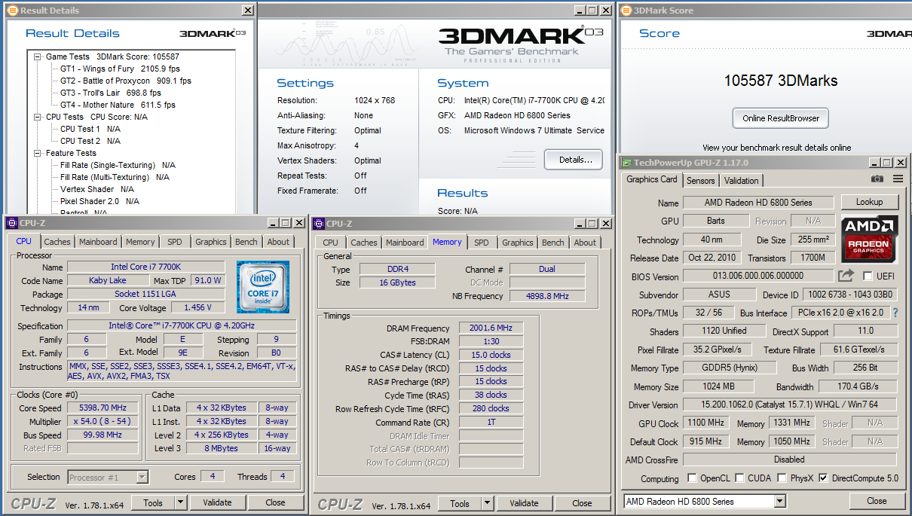
Task: Click the Bandwidth 170.4 GB/s value
Action: (858, 387)
